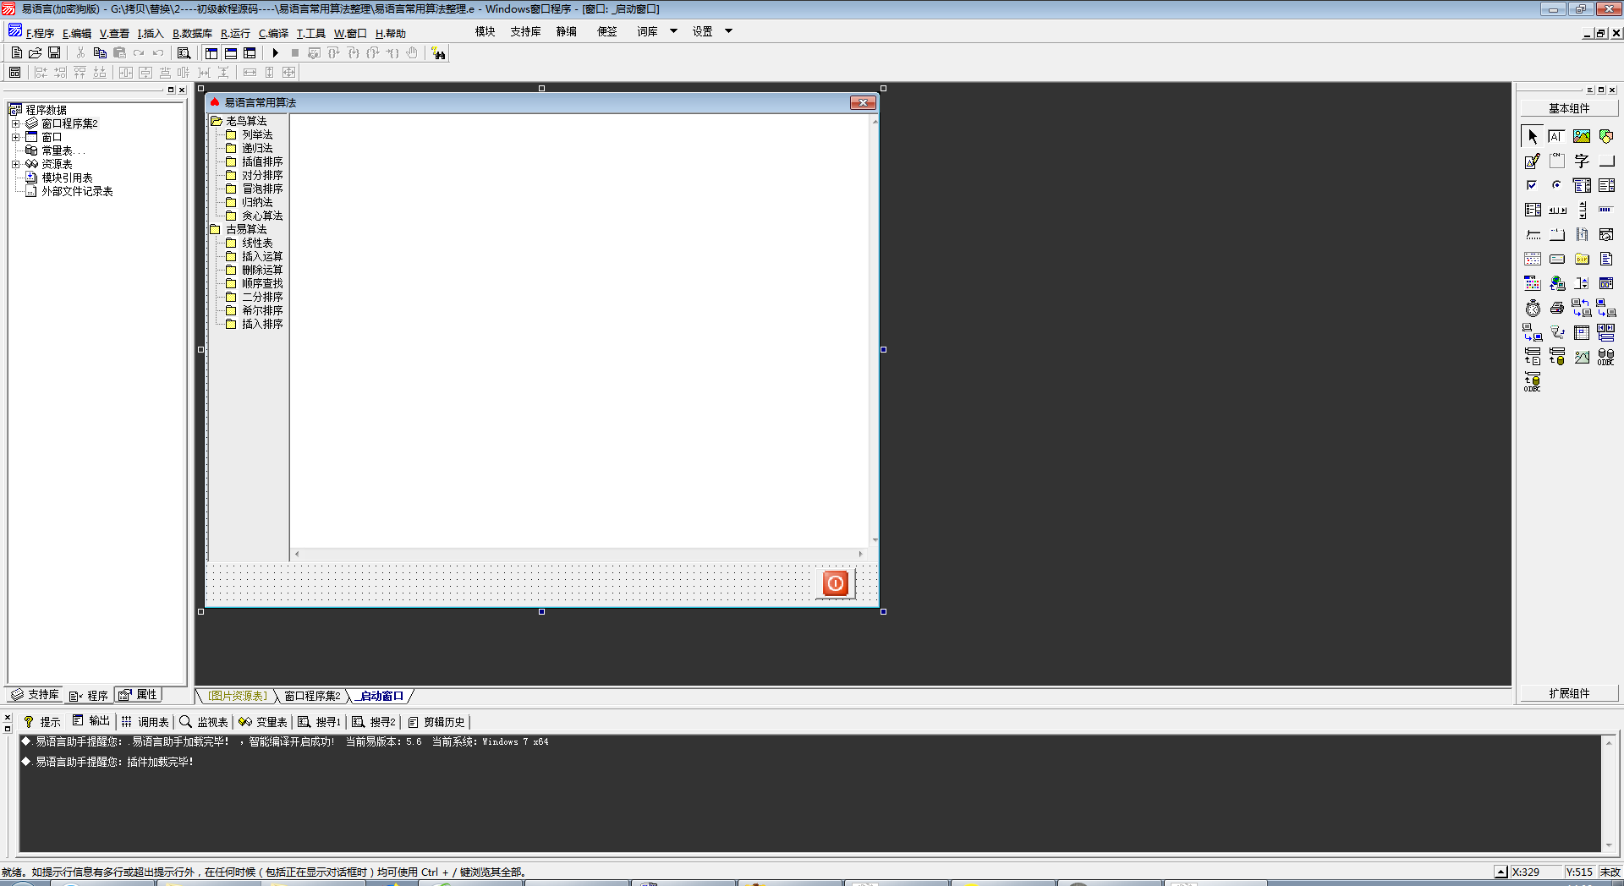The height and width of the screenshot is (886, 1624).
Task: Run the program with play icon
Action: 276,53
